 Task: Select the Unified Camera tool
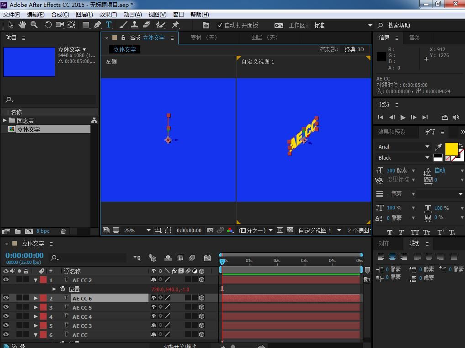coord(59,25)
